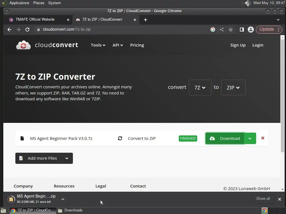Open the Applications menu

[19, 3]
